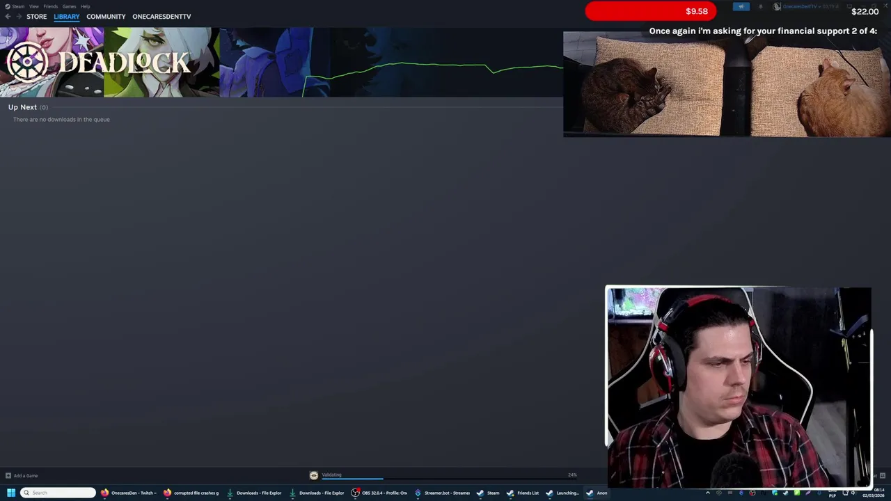Viewport: 891px width, 501px height.
Task: Go to the STORE tab
Action: [x=37, y=16]
